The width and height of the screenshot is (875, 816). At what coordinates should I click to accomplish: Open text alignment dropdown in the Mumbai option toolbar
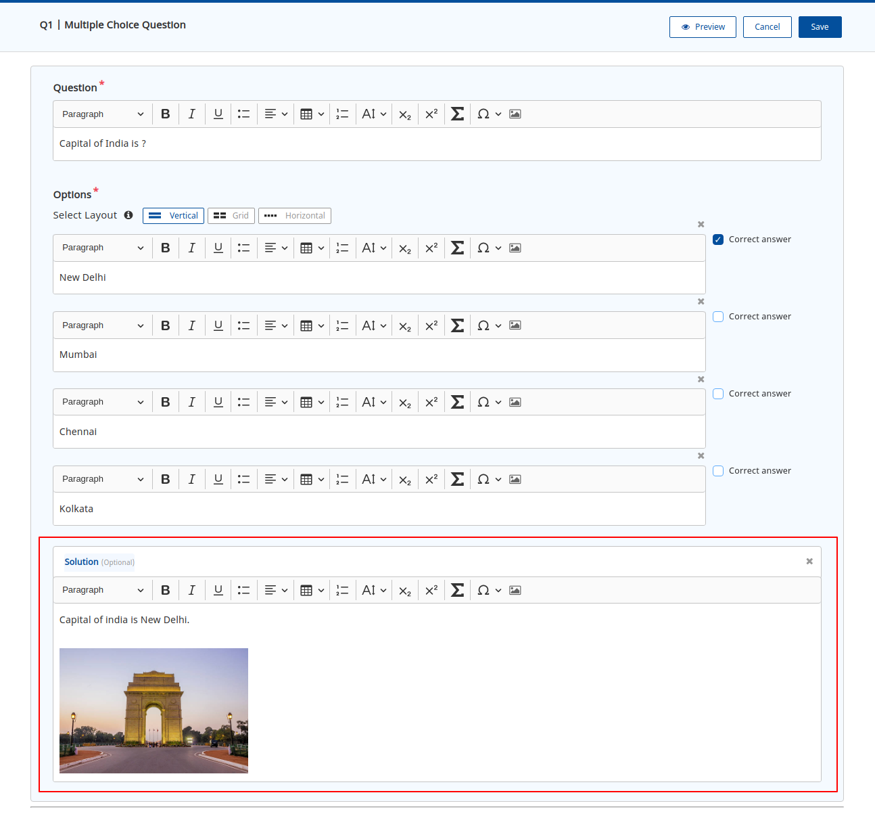[276, 326]
